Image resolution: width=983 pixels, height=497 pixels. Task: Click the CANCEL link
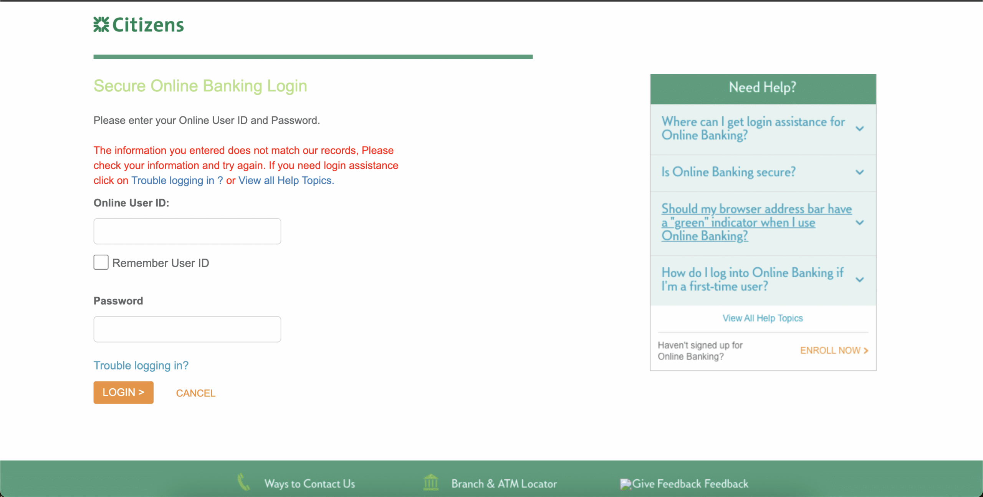(x=195, y=393)
